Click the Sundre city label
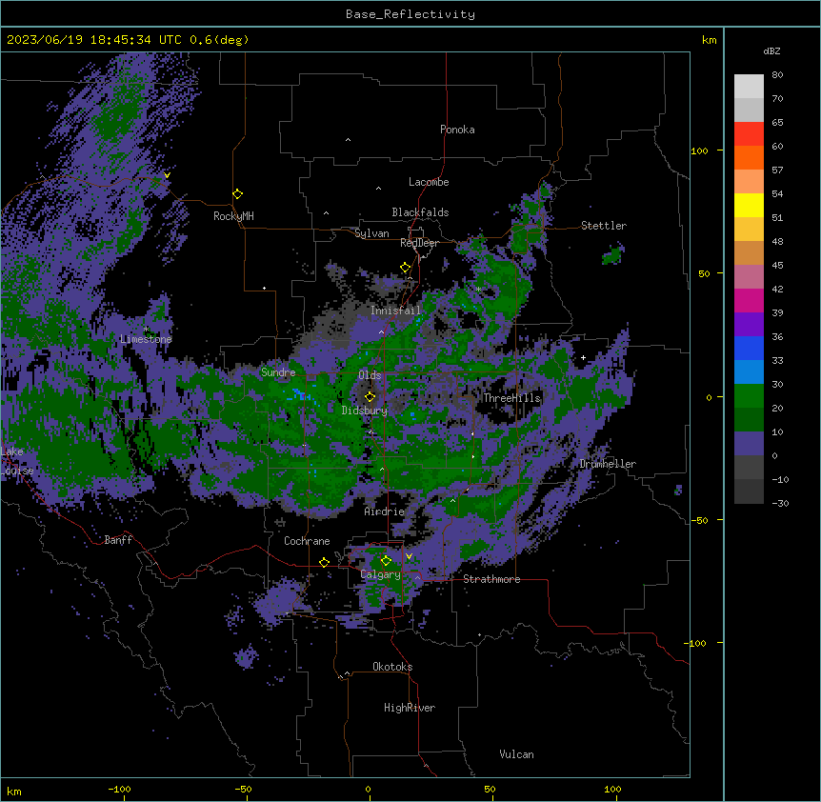Image resolution: width=821 pixels, height=802 pixels. click(278, 372)
